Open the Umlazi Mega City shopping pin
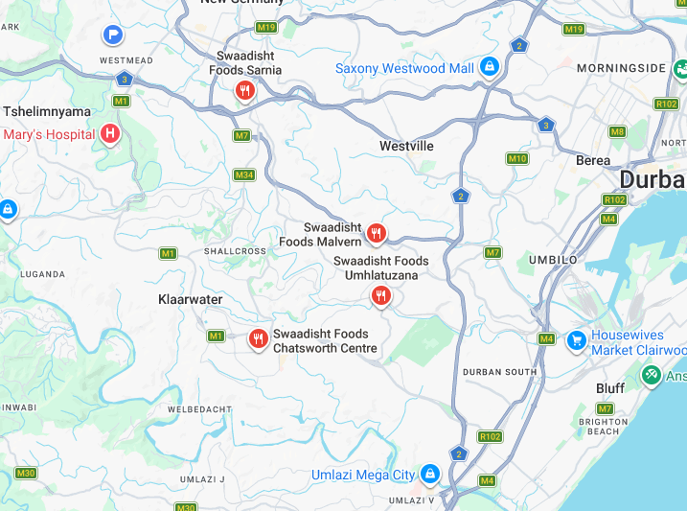 coord(430,474)
